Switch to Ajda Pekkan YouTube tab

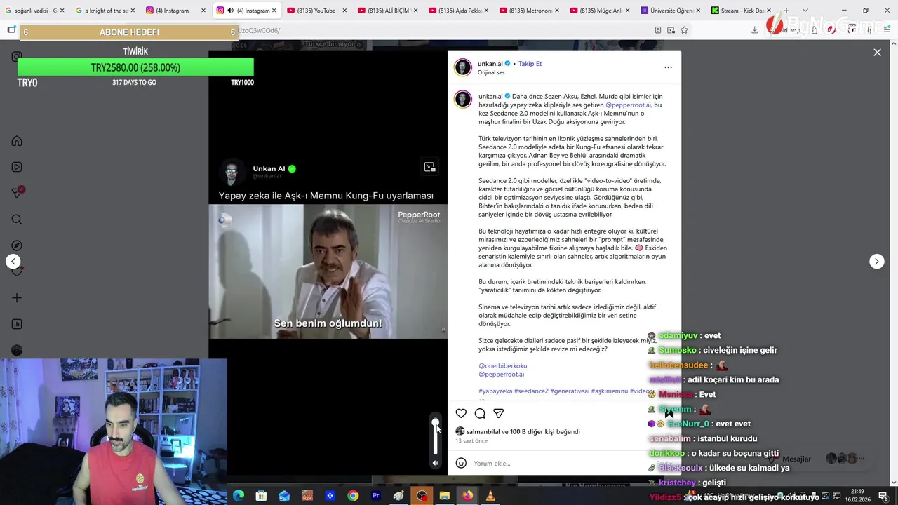(x=458, y=11)
